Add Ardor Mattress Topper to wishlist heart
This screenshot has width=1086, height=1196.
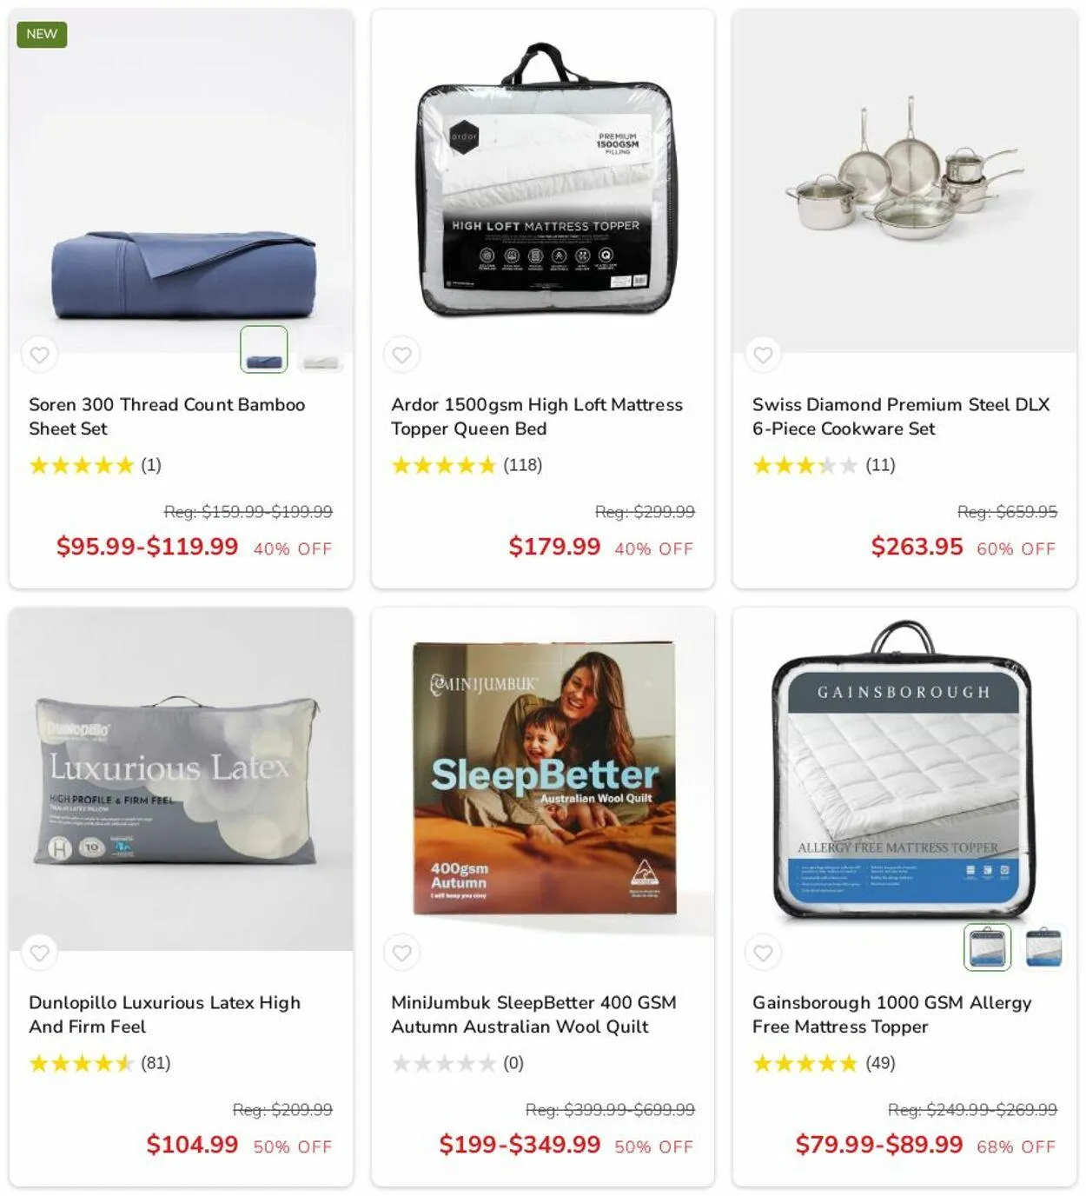click(401, 355)
